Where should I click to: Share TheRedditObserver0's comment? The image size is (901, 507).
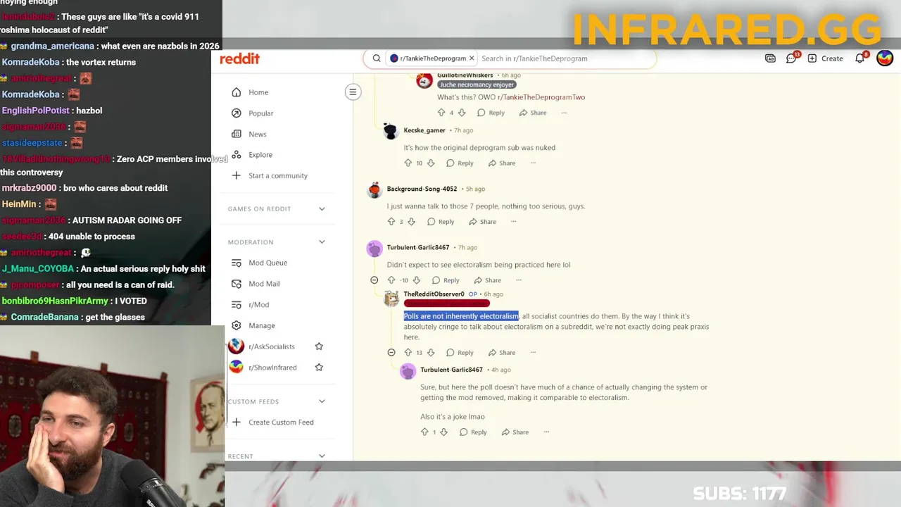502,352
